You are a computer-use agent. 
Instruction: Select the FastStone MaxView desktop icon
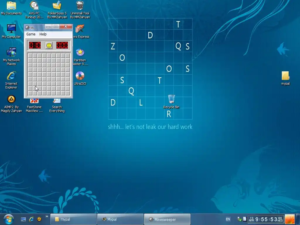coord(34,105)
